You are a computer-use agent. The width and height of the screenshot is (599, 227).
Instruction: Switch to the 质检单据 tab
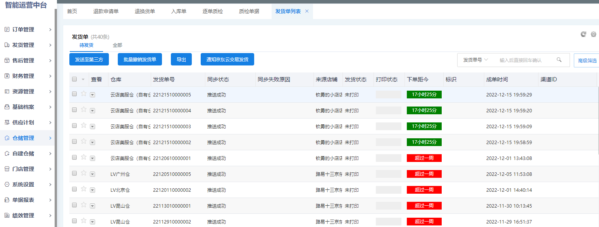pos(249,11)
